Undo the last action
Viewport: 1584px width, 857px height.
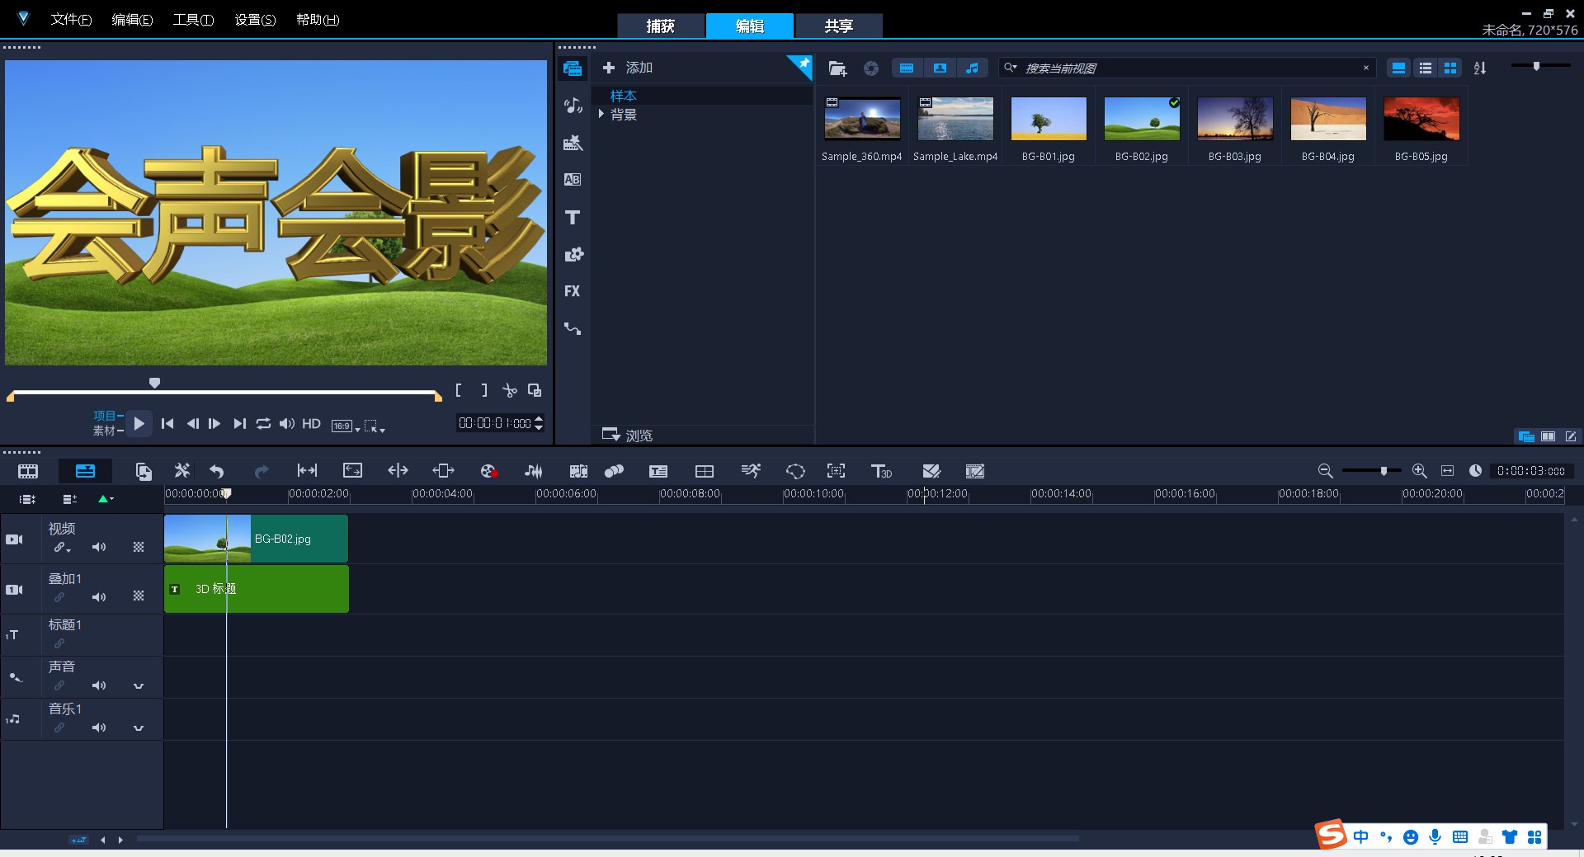tap(217, 471)
